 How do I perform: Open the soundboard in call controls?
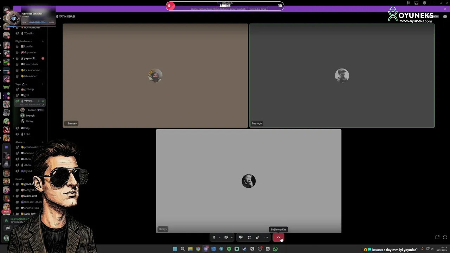[x=258, y=238]
